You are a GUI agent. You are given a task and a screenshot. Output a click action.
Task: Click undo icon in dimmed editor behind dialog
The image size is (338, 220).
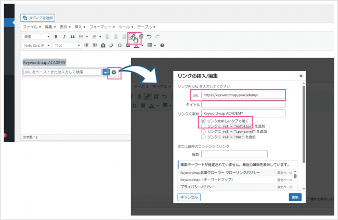pos(164,97)
